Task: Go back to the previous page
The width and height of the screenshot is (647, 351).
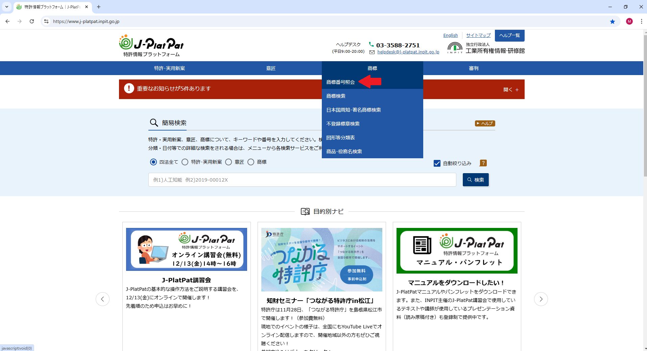Action: point(7,21)
